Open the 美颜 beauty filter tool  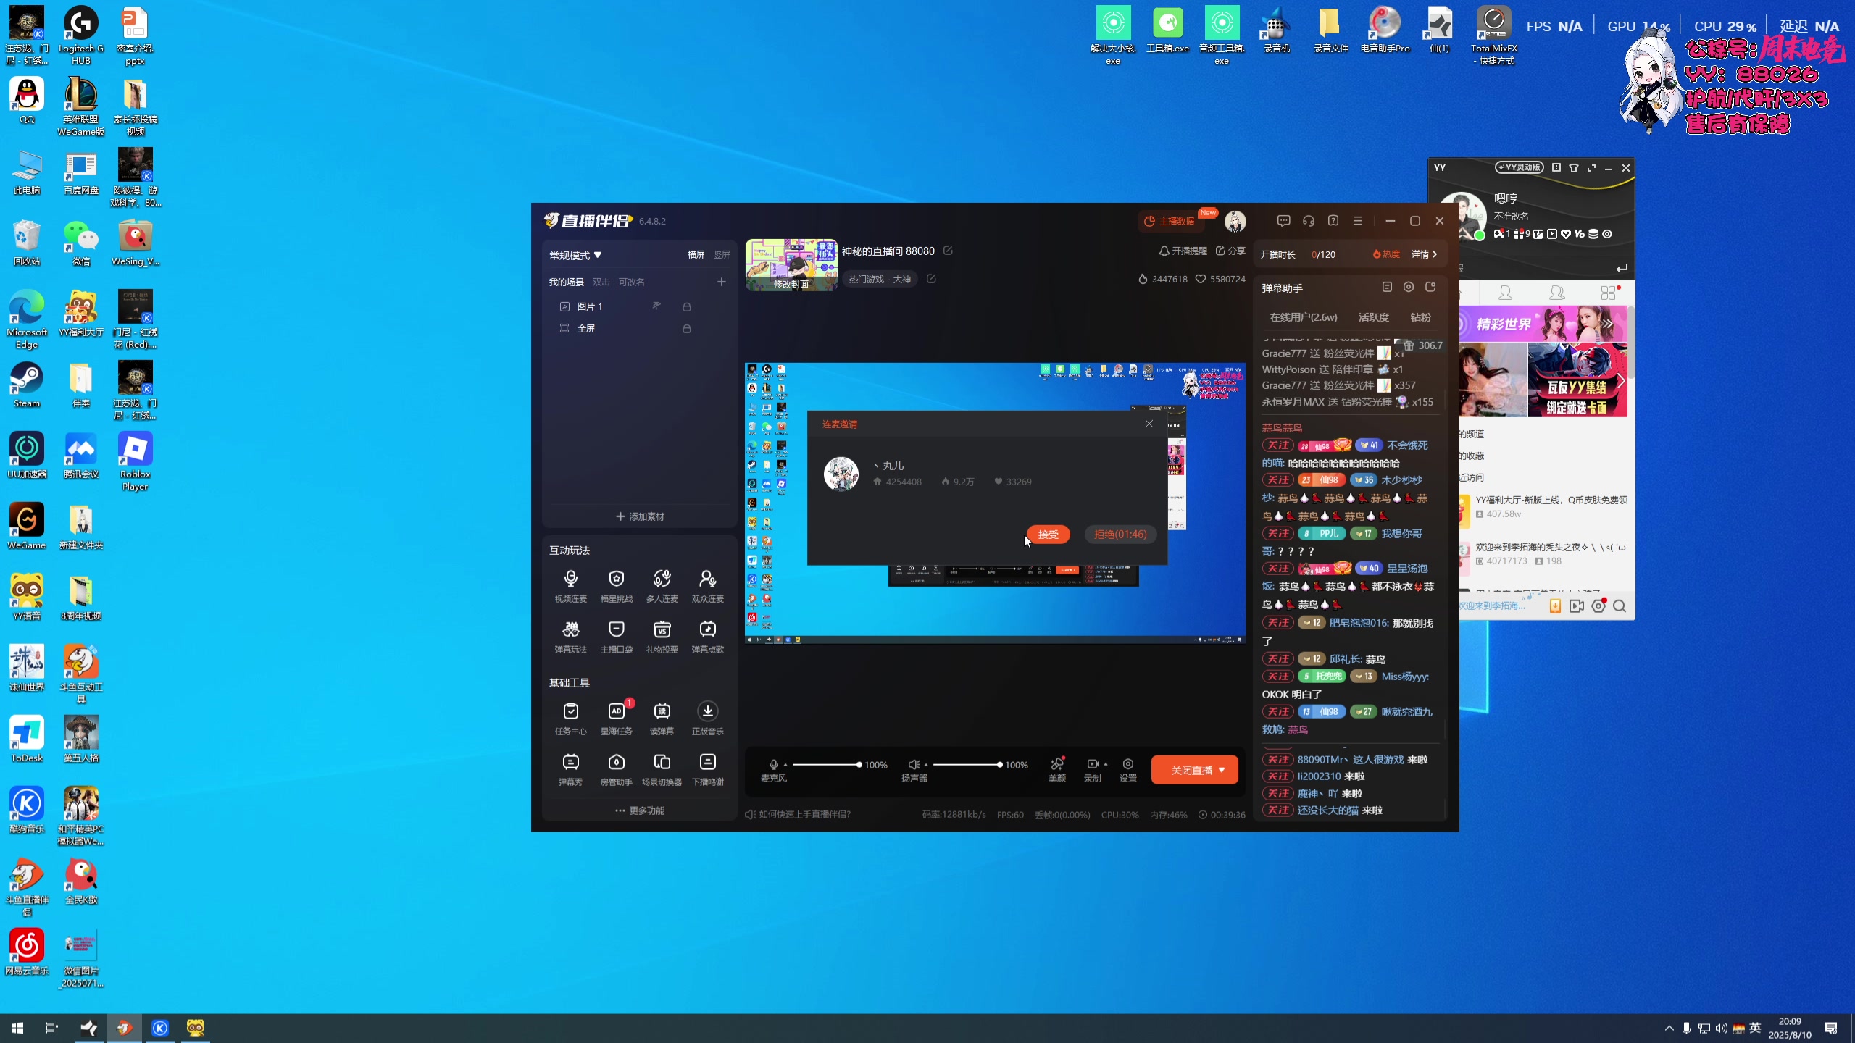pyautogui.click(x=1057, y=769)
